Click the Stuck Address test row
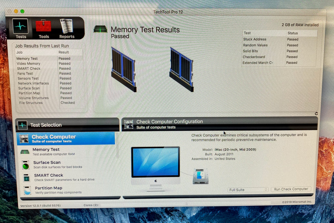334x223 pixels. point(255,39)
